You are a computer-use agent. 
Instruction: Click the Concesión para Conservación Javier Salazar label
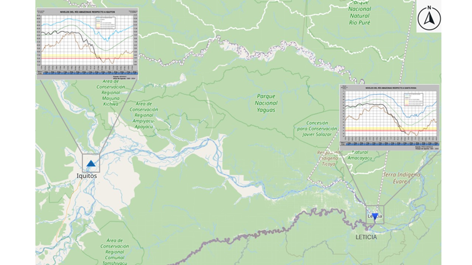click(x=317, y=129)
